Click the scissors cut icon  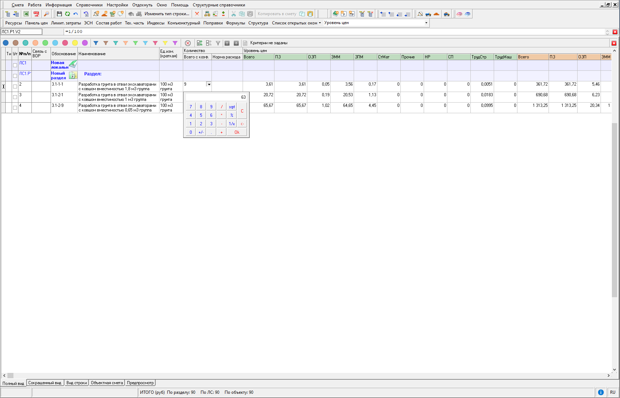[233, 14]
